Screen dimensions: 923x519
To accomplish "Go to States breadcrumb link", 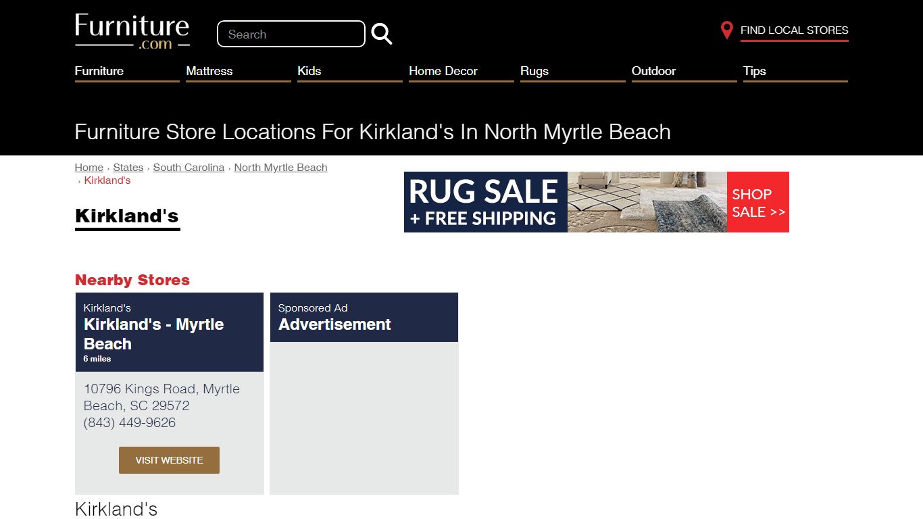I will pyautogui.click(x=128, y=168).
